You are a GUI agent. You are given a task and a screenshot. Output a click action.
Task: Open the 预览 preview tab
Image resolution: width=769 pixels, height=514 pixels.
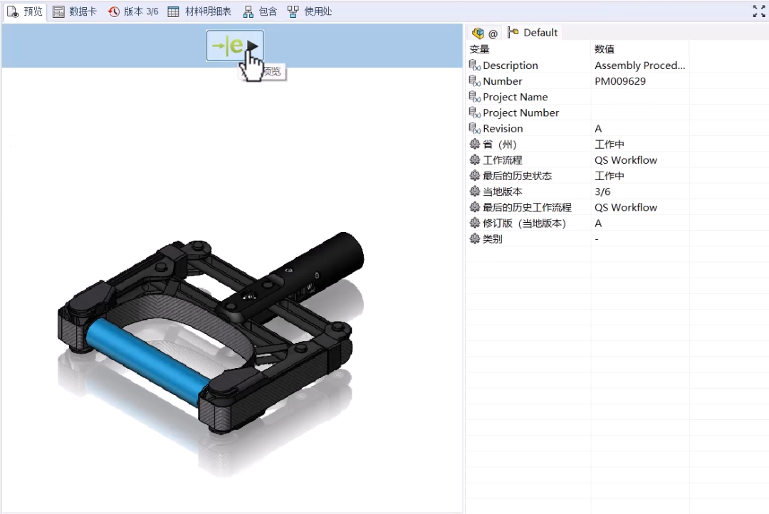point(24,11)
